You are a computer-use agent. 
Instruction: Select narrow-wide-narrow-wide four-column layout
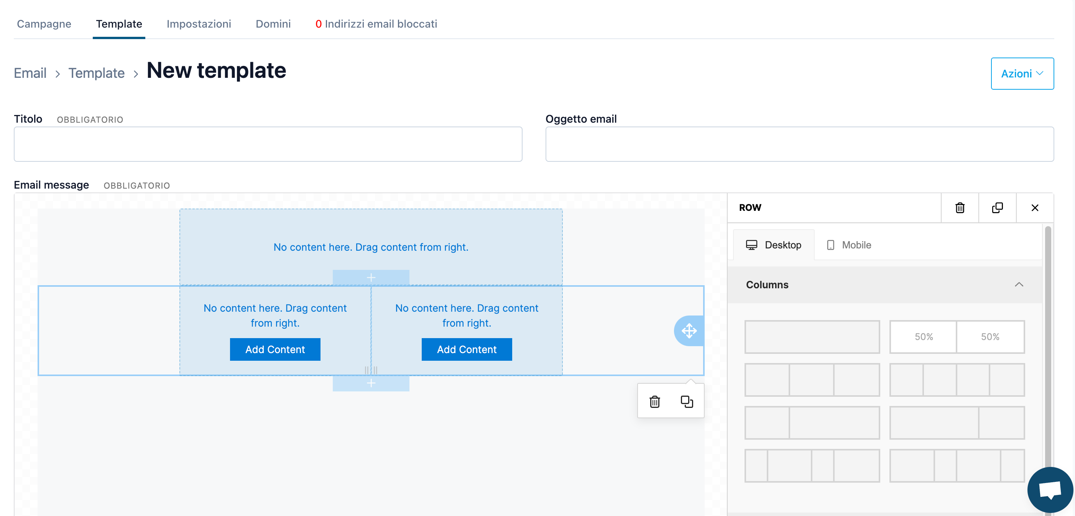coord(812,466)
